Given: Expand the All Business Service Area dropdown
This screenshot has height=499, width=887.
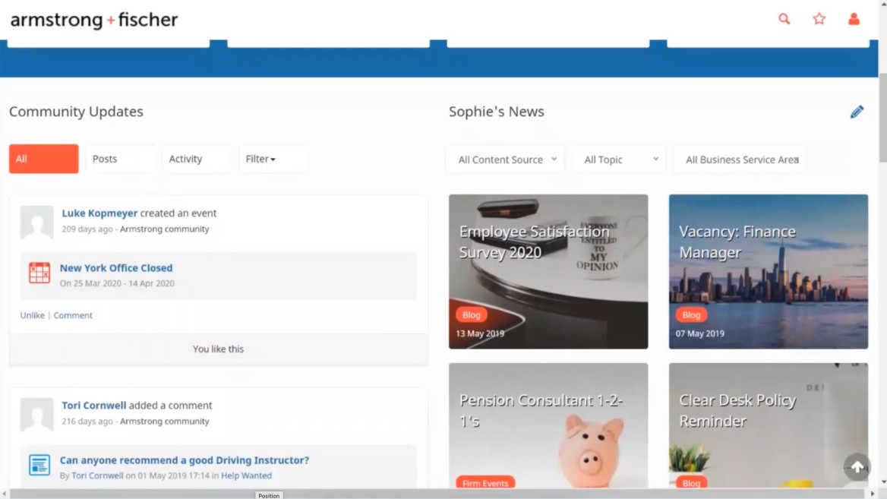Looking at the screenshot, I should coord(740,159).
